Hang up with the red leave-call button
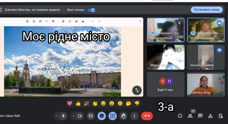Viewport: 228px width, 124px height. 147,116
